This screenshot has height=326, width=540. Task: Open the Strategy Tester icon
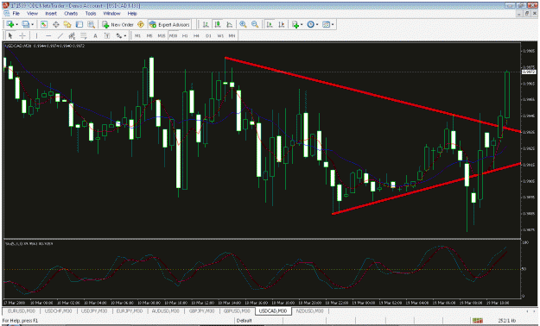point(91,24)
